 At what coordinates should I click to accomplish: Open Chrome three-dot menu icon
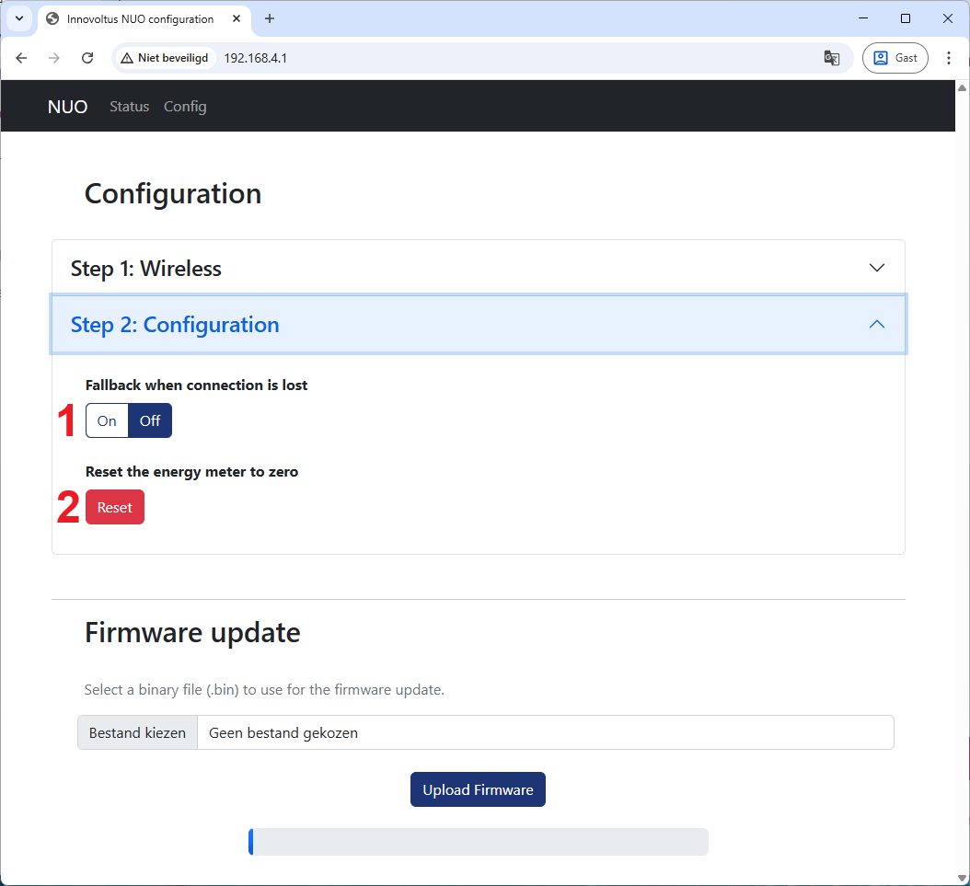point(949,58)
